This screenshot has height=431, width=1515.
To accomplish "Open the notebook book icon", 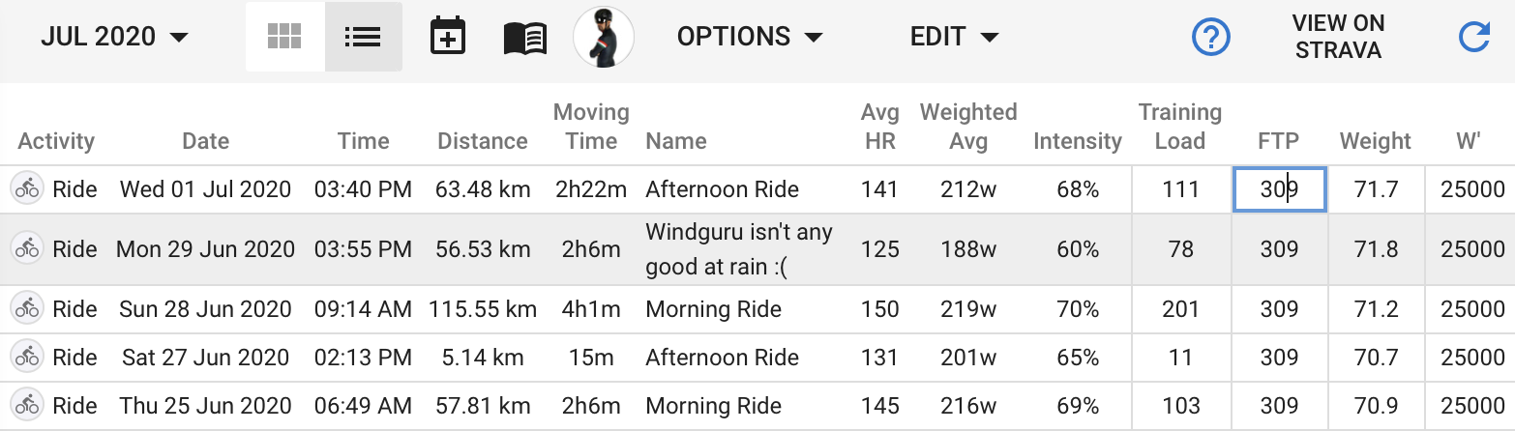I will [525, 38].
